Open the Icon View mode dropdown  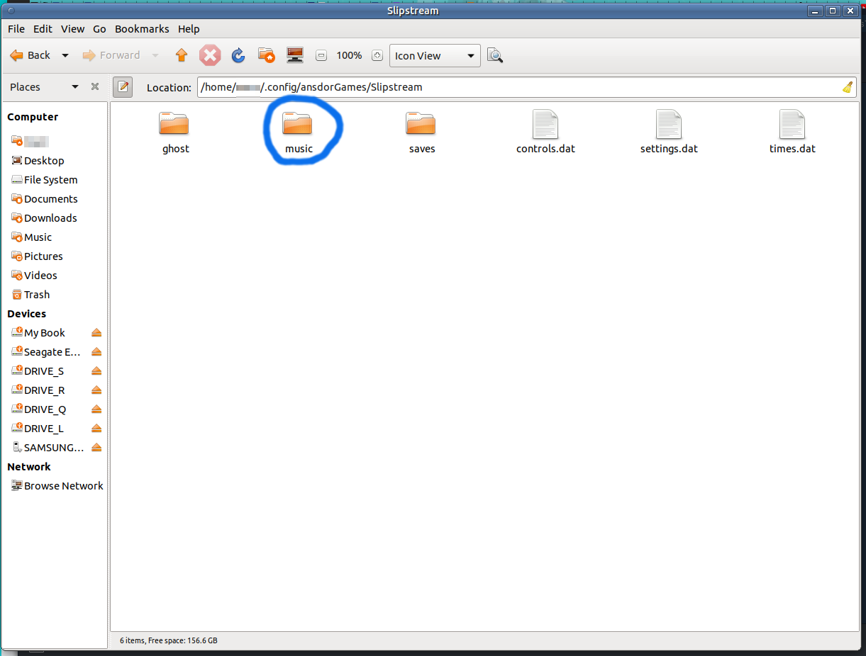[x=435, y=55]
